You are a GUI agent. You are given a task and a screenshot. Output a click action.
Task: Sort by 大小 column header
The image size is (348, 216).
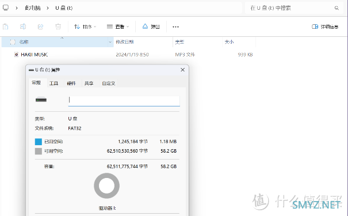(x=229, y=42)
